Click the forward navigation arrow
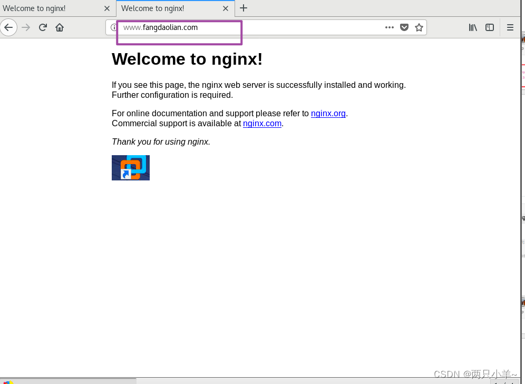525x384 pixels. (x=26, y=27)
